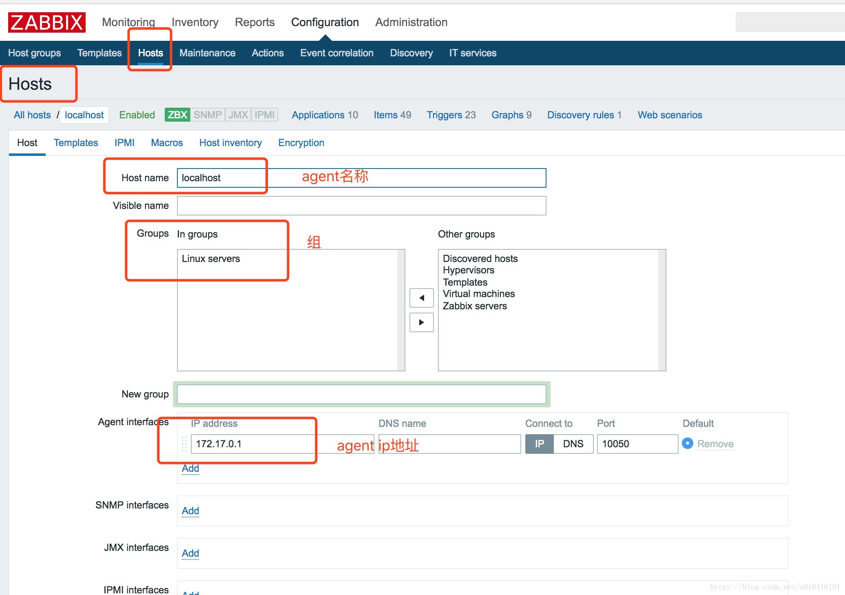Open Items 49 link
The width and height of the screenshot is (845, 595).
click(x=392, y=115)
